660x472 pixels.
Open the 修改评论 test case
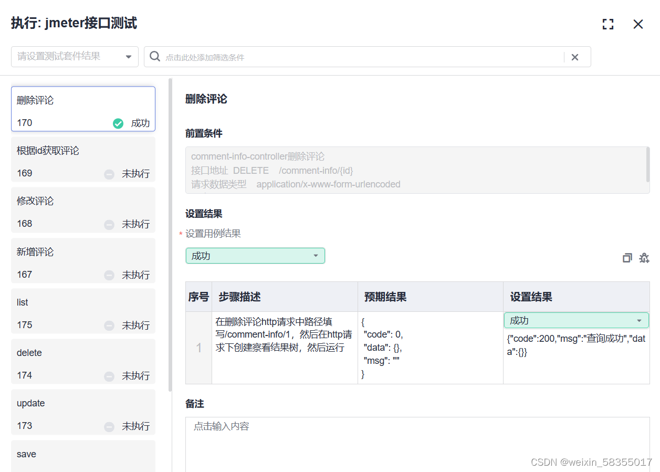[x=83, y=209]
